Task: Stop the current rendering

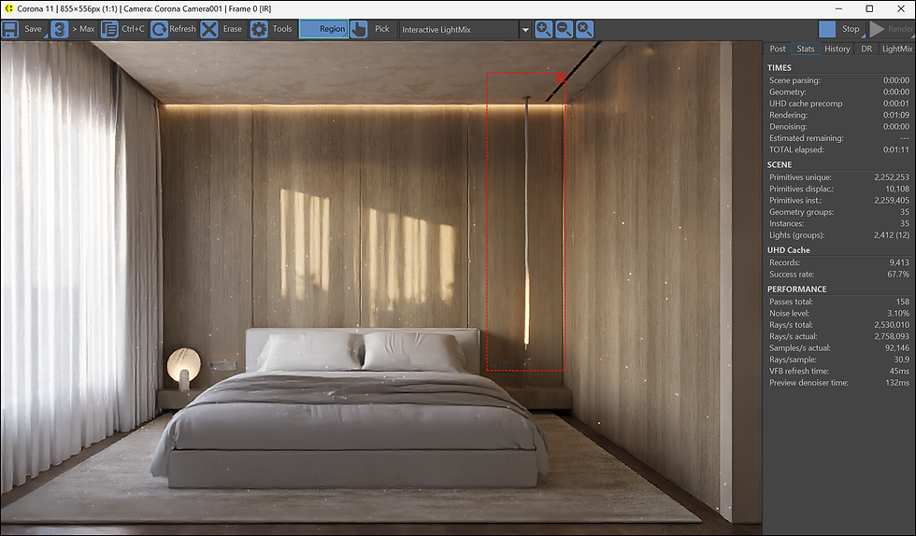Action: point(840,29)
